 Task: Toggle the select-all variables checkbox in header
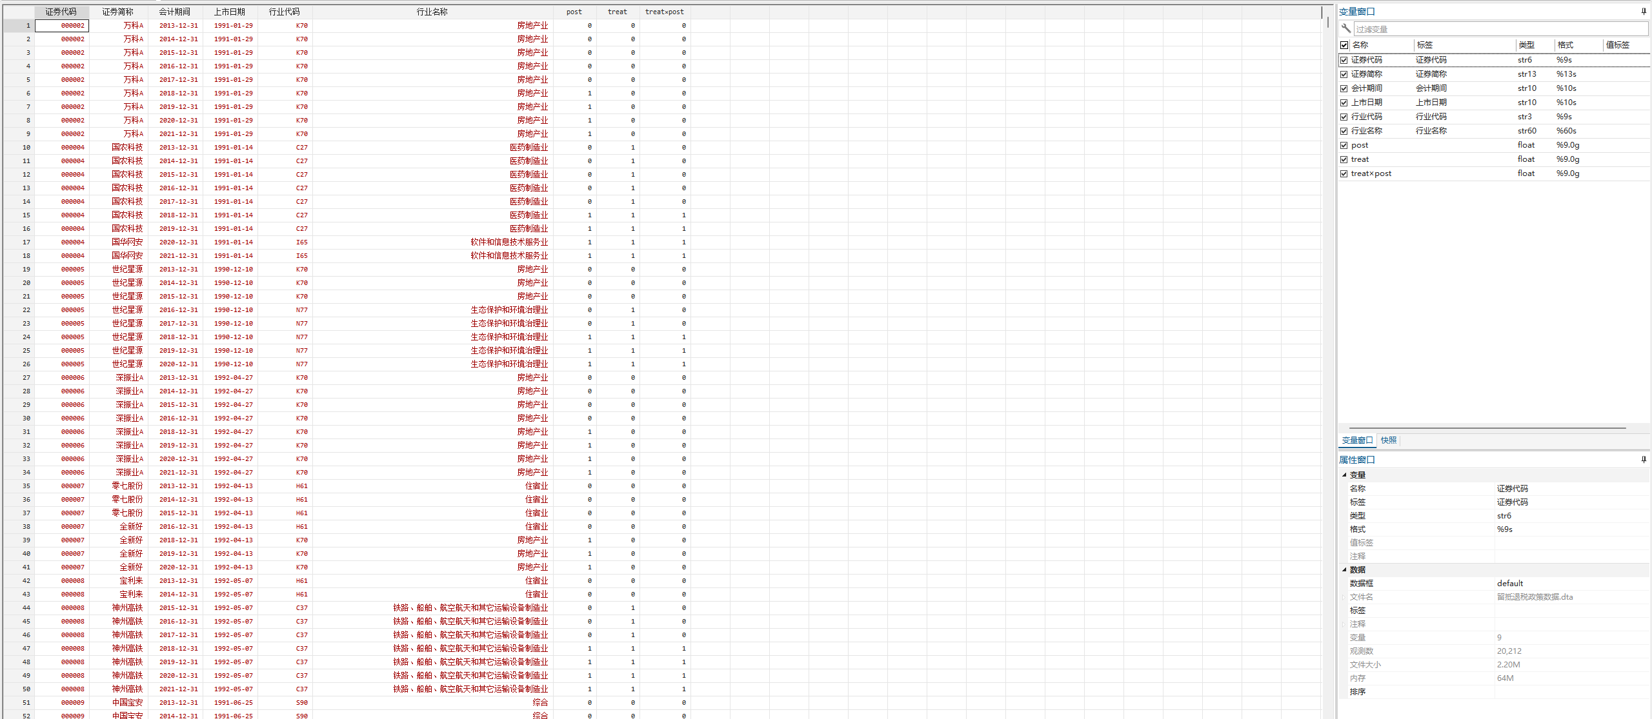click(x=1344, y=45)
